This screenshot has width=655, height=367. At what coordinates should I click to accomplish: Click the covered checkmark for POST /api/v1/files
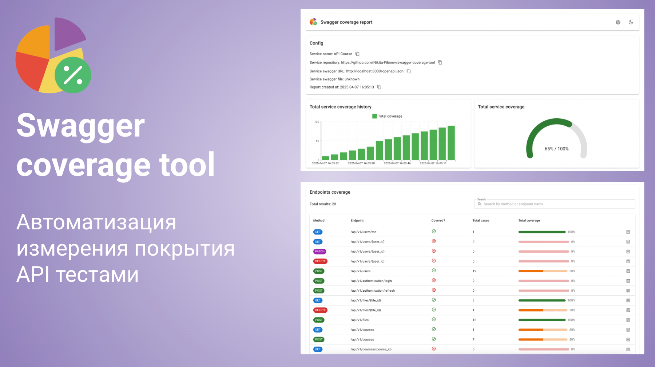(x=434, y=319)
